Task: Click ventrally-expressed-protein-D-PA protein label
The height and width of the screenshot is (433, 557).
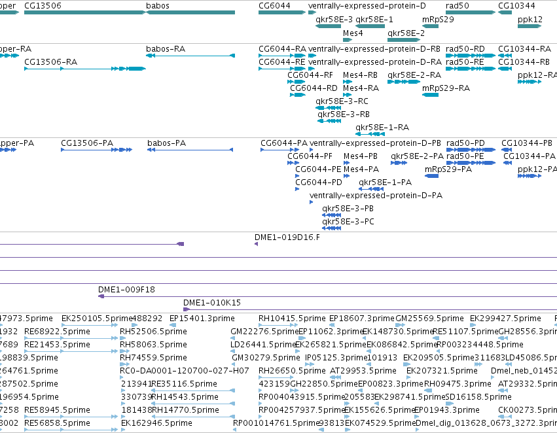Action: click(x=376, y=196)
